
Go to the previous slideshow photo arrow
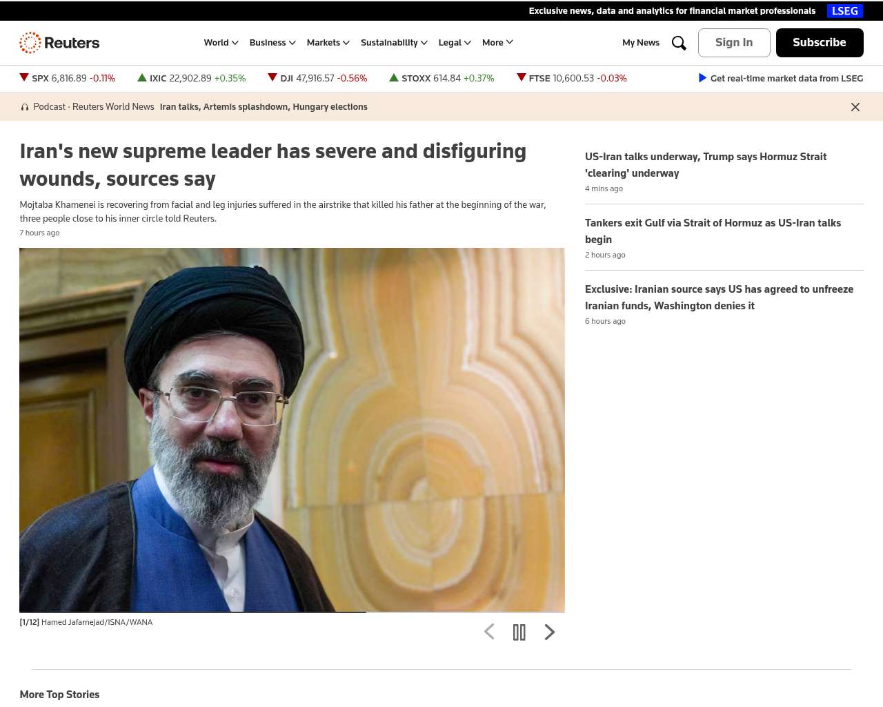(489, 632)
